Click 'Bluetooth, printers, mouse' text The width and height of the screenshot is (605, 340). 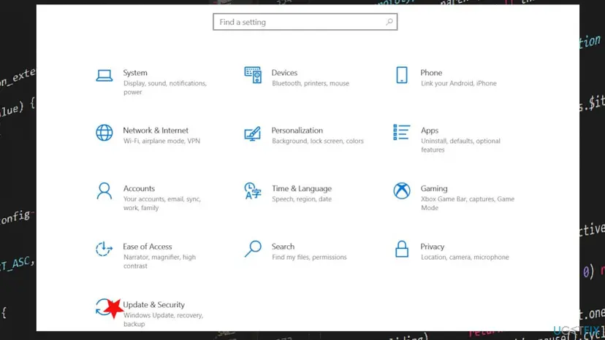pyautogui.click(x=311, y=83)
